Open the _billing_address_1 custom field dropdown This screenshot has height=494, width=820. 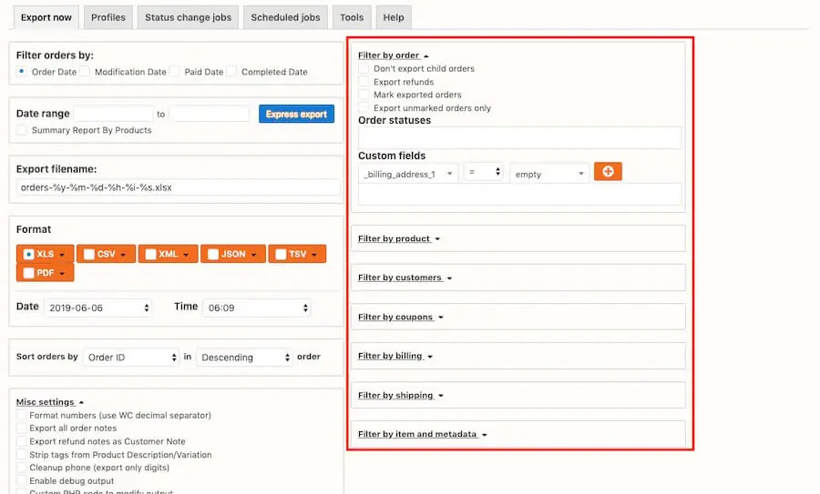[408, 174]
